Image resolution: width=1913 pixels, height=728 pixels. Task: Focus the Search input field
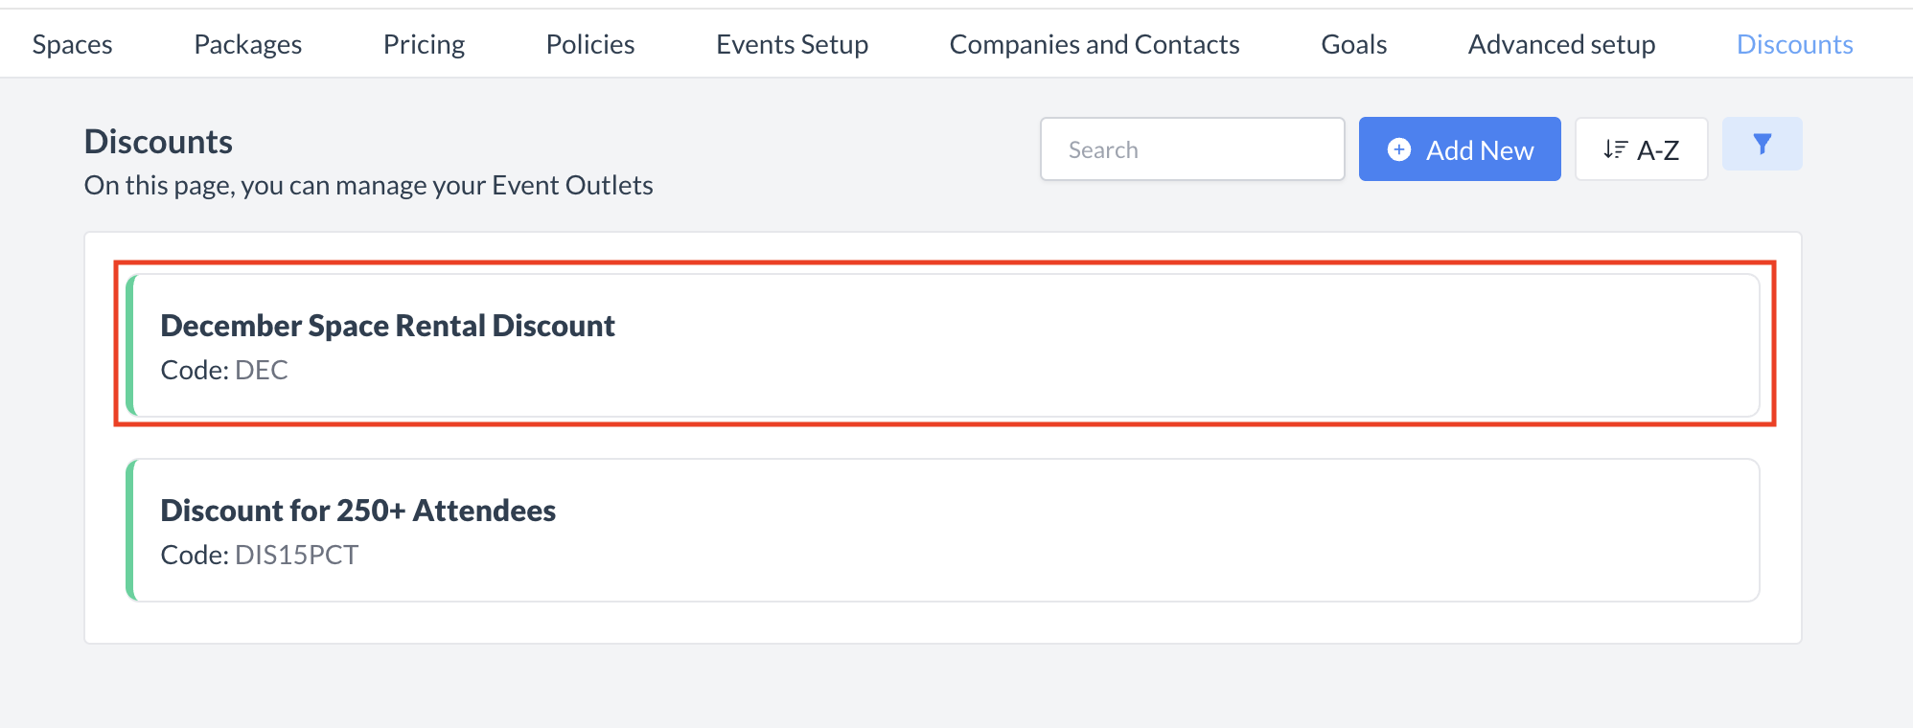point(1192,149)
